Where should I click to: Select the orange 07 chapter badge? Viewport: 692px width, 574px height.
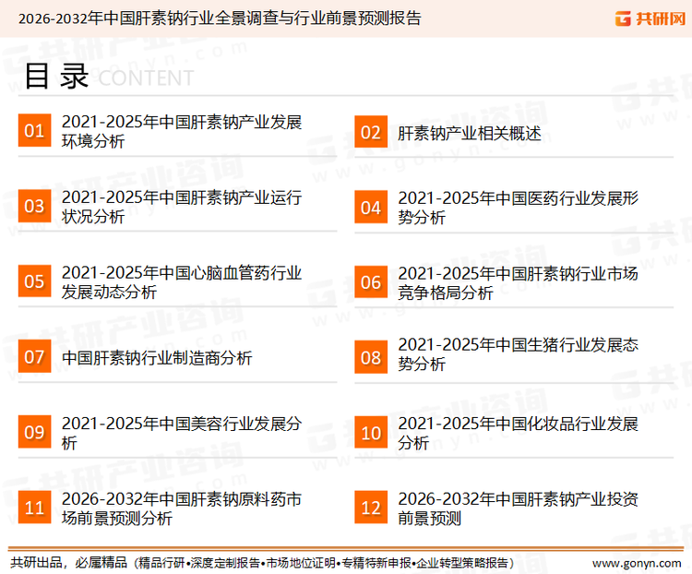click(x=34, y=356)
